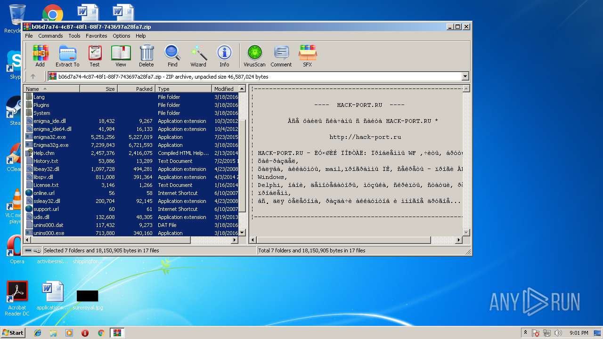603x339 pixels.
Task: Click the drive icon in the status bar
Action: pyautogui.click(x=28, y=250)
